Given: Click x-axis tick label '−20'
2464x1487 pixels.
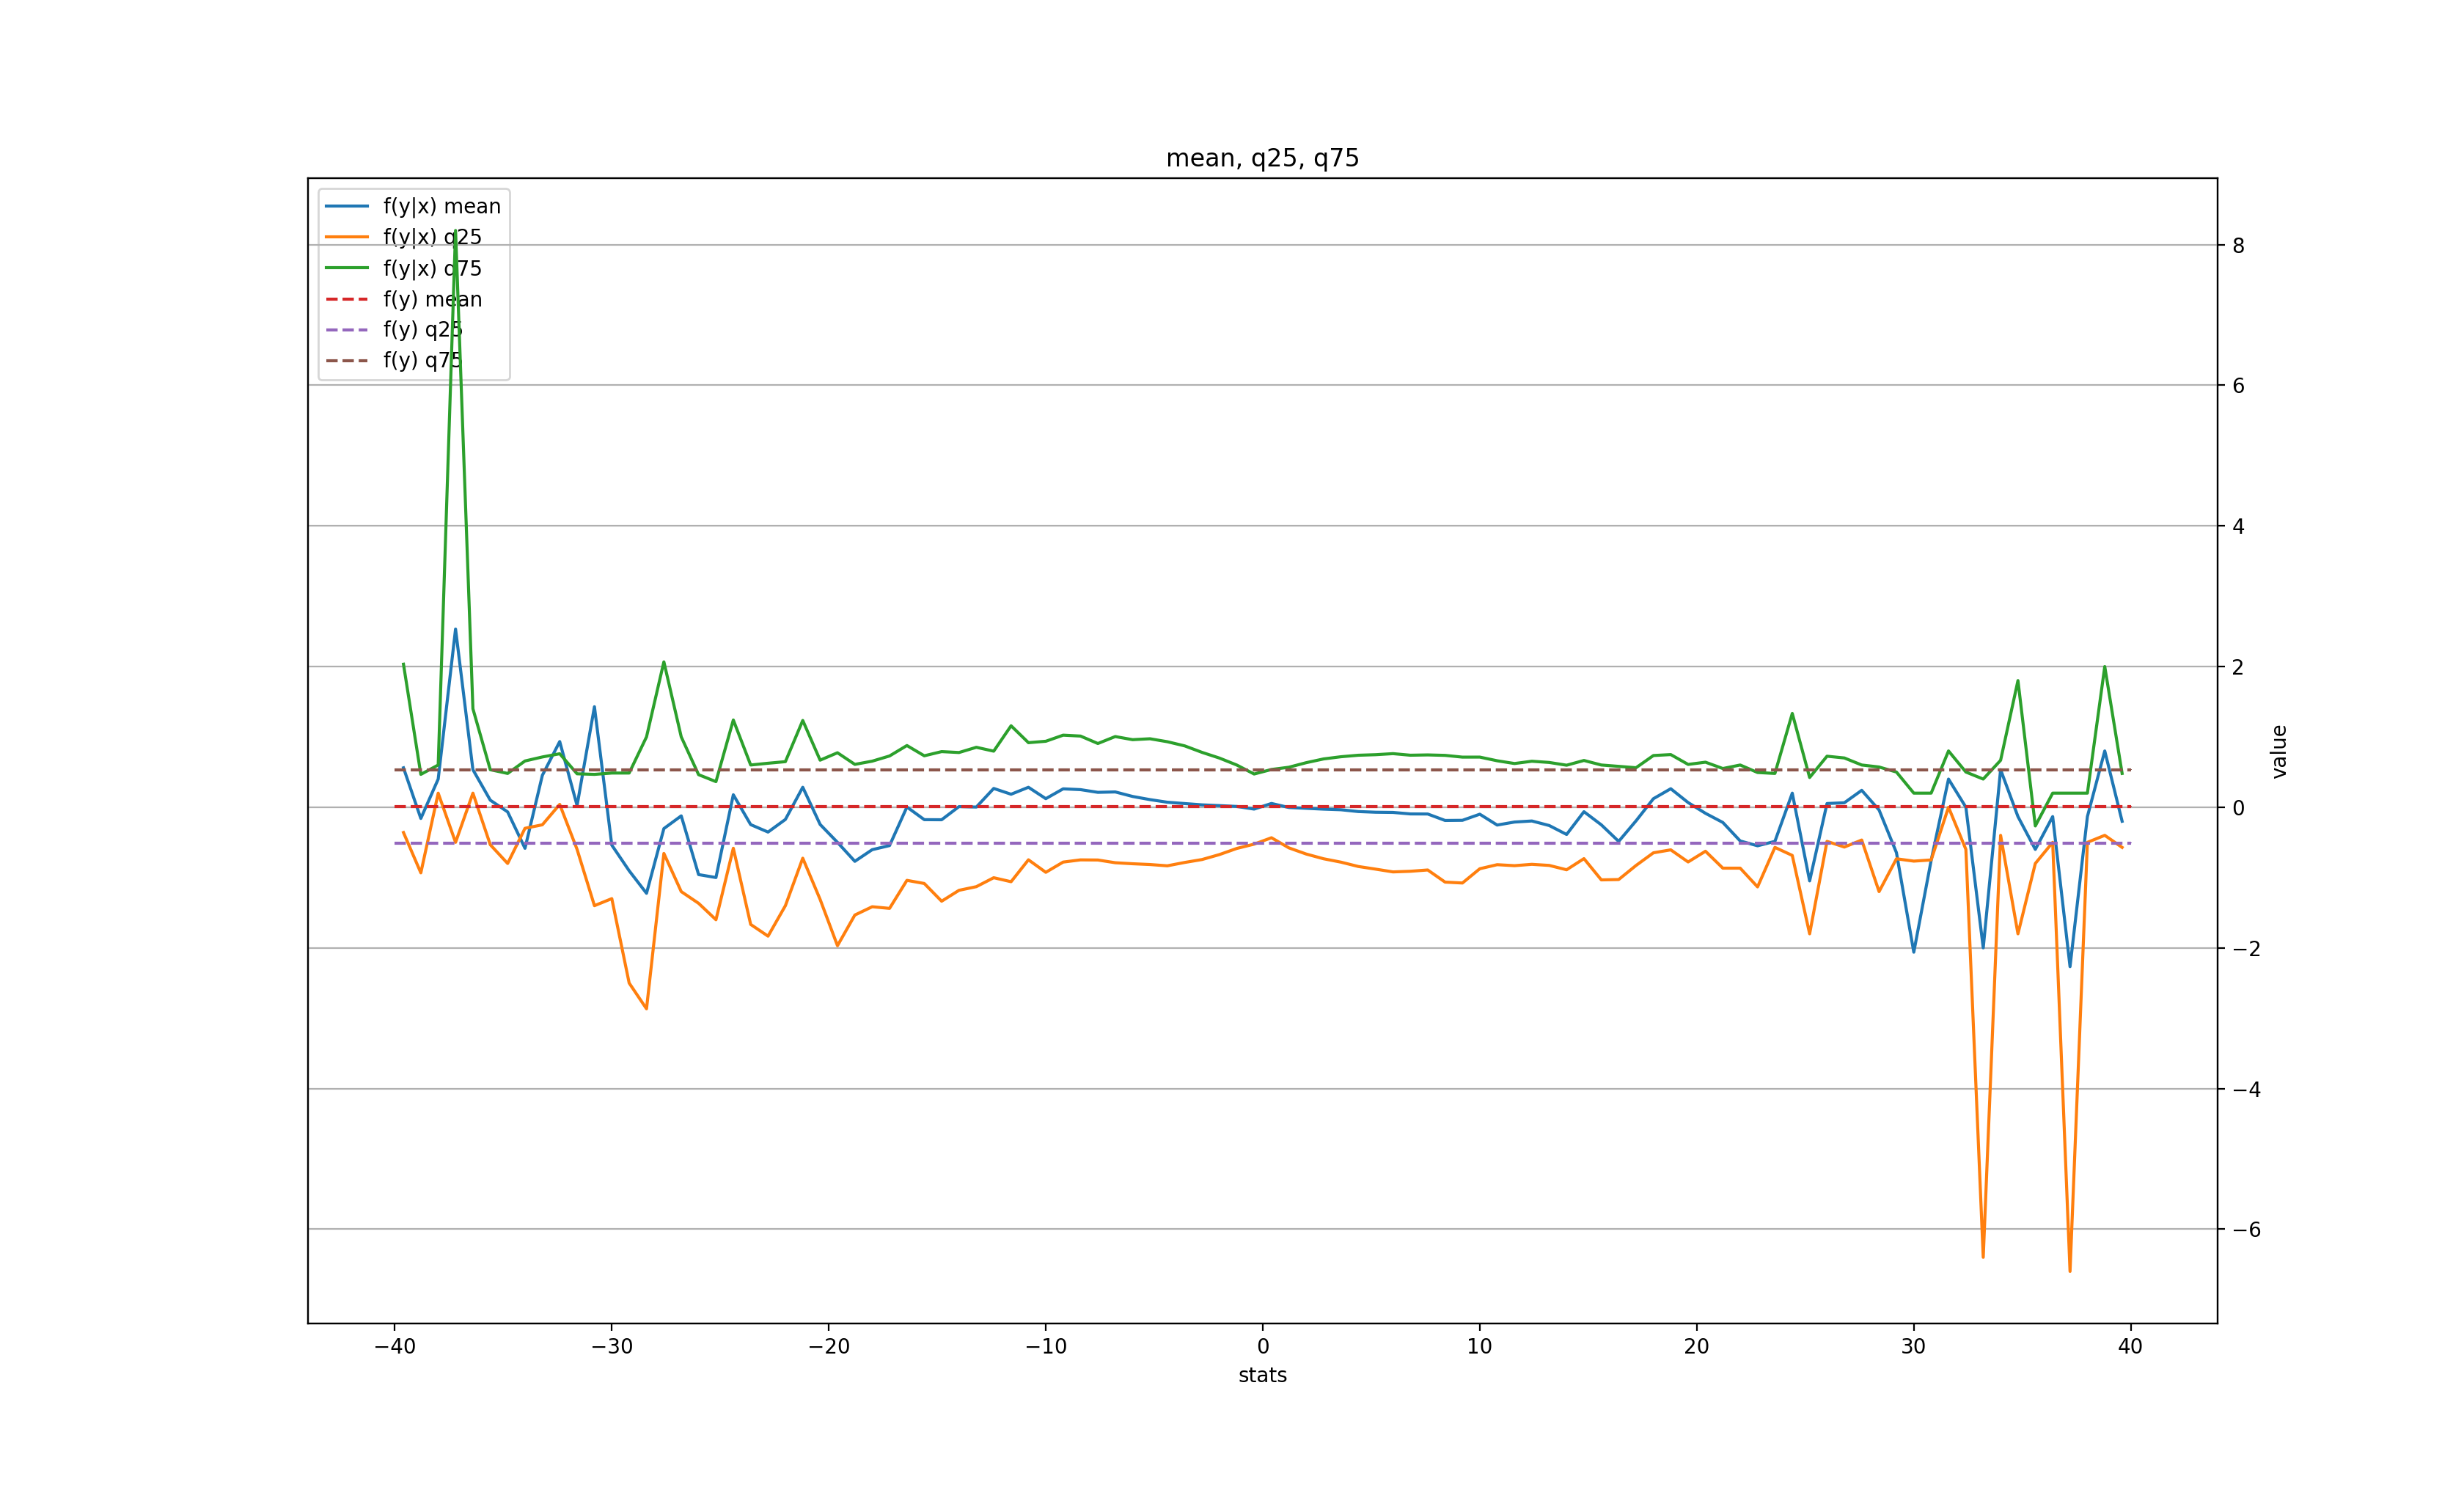Looking at the screenshot, I should pos(829,1347).
